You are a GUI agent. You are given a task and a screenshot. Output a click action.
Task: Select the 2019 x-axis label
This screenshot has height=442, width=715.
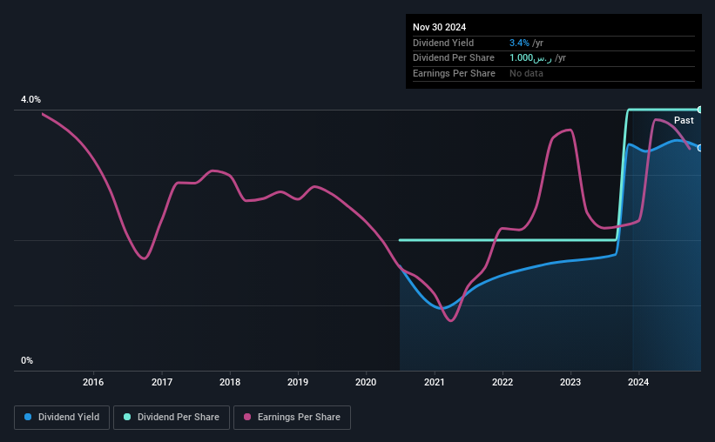298,382
